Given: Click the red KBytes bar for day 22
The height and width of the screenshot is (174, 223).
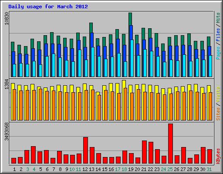Looking at the screenshot, I should coord(151,153).
